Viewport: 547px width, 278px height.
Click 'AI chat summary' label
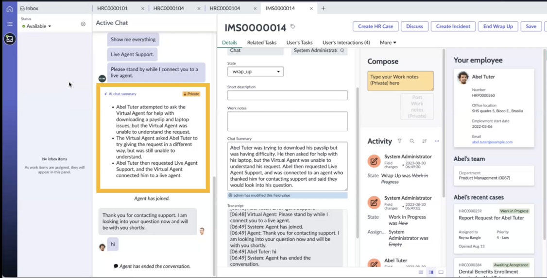[x=120, y=94]
